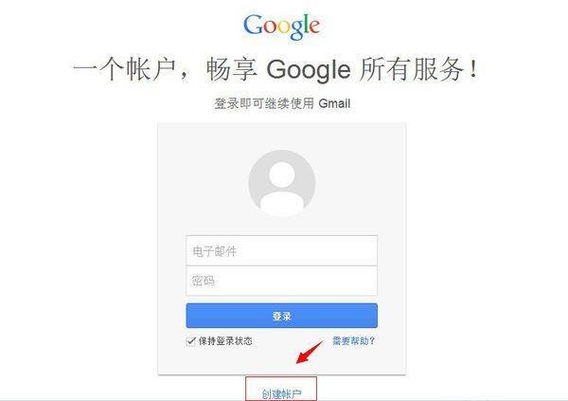Image resolution: width=568 pixels, height=401 pixels.
Task: Tick the 保持登录状态 checkbox
Action: point(190,341)
